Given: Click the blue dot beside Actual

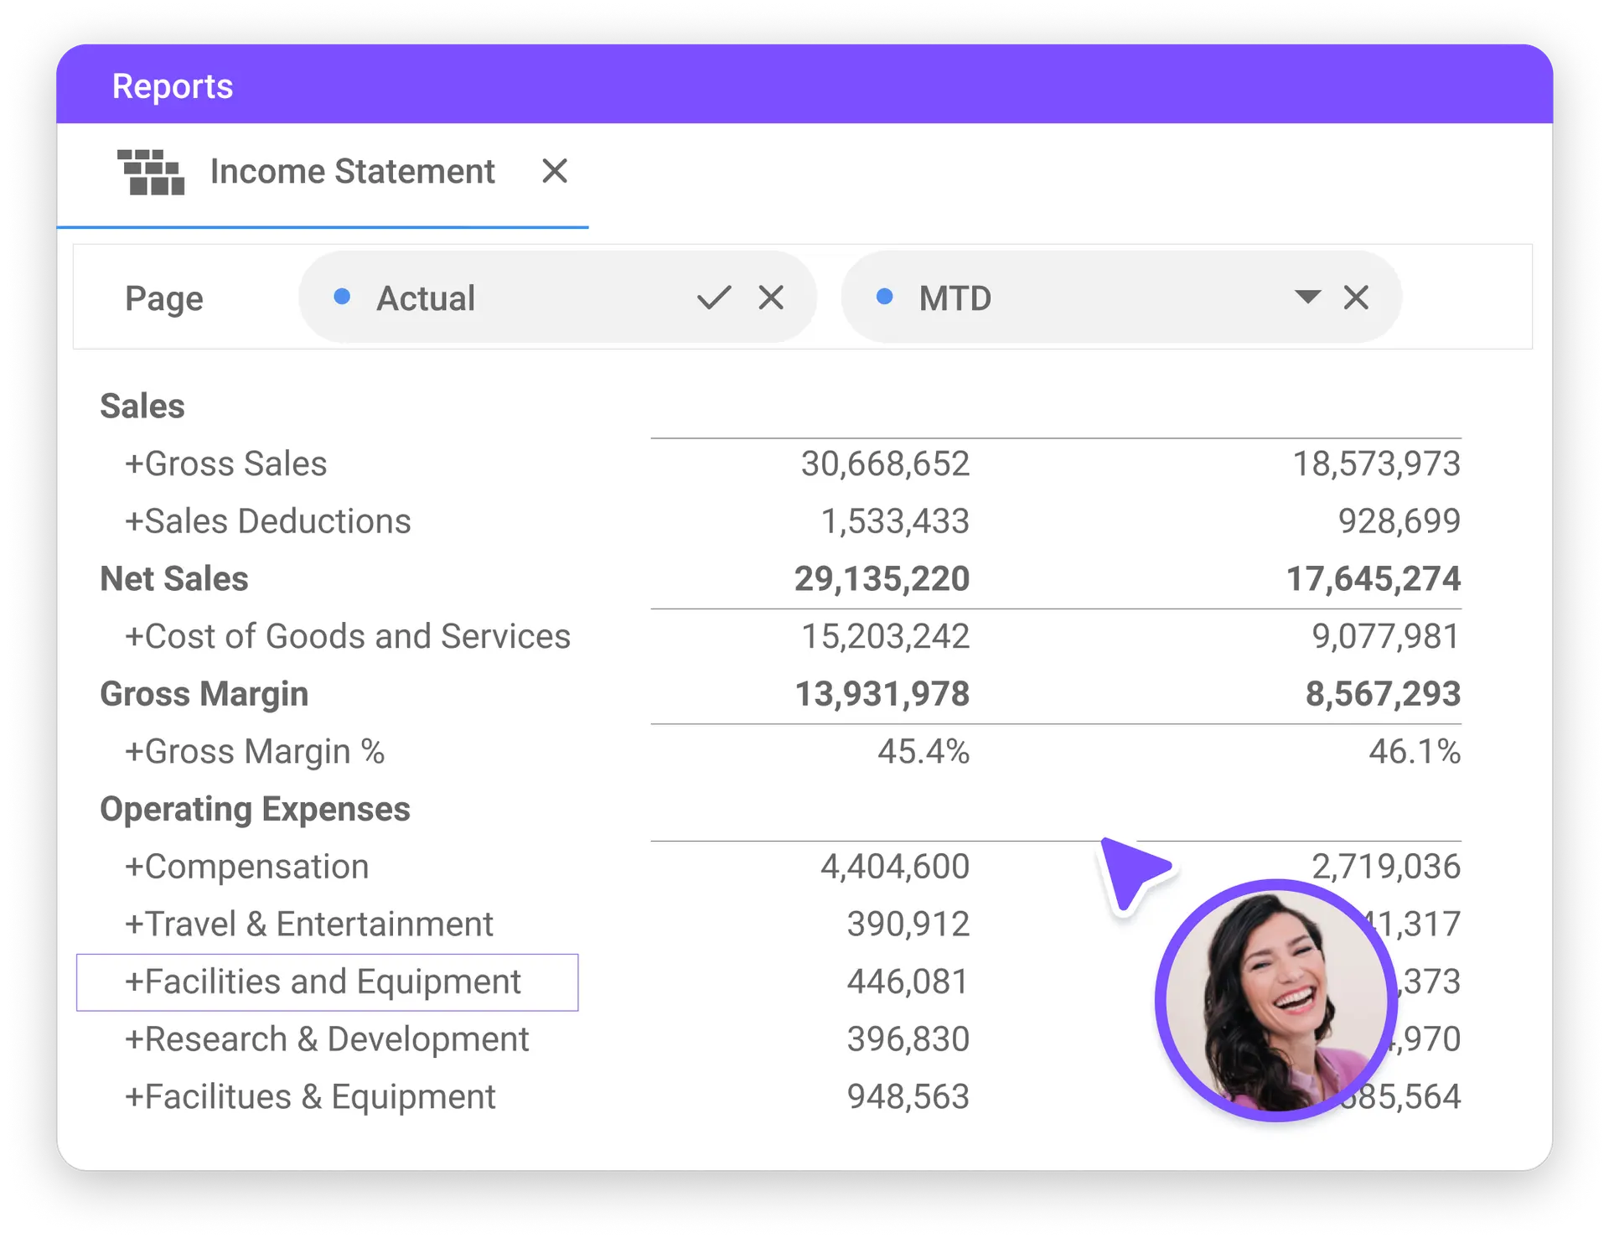Looking at the screenshot, I should coord(342,297).
